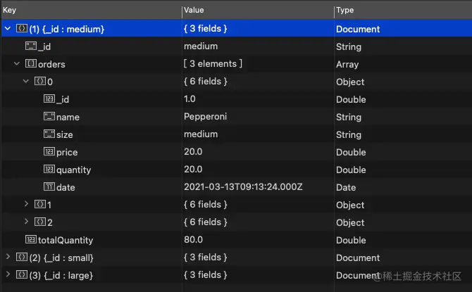Click object icon of orders element 2

click(40, 222)
